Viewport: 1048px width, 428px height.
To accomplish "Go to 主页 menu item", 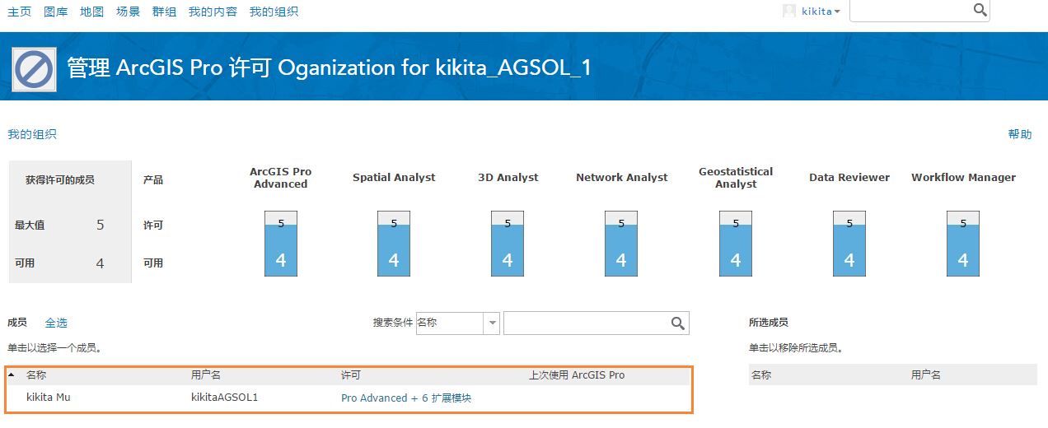I will click(19, 12).
